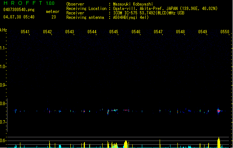Click the strong meteor echo near 0550
This screenshot has width=233, height=148.
tap(219, 111)
